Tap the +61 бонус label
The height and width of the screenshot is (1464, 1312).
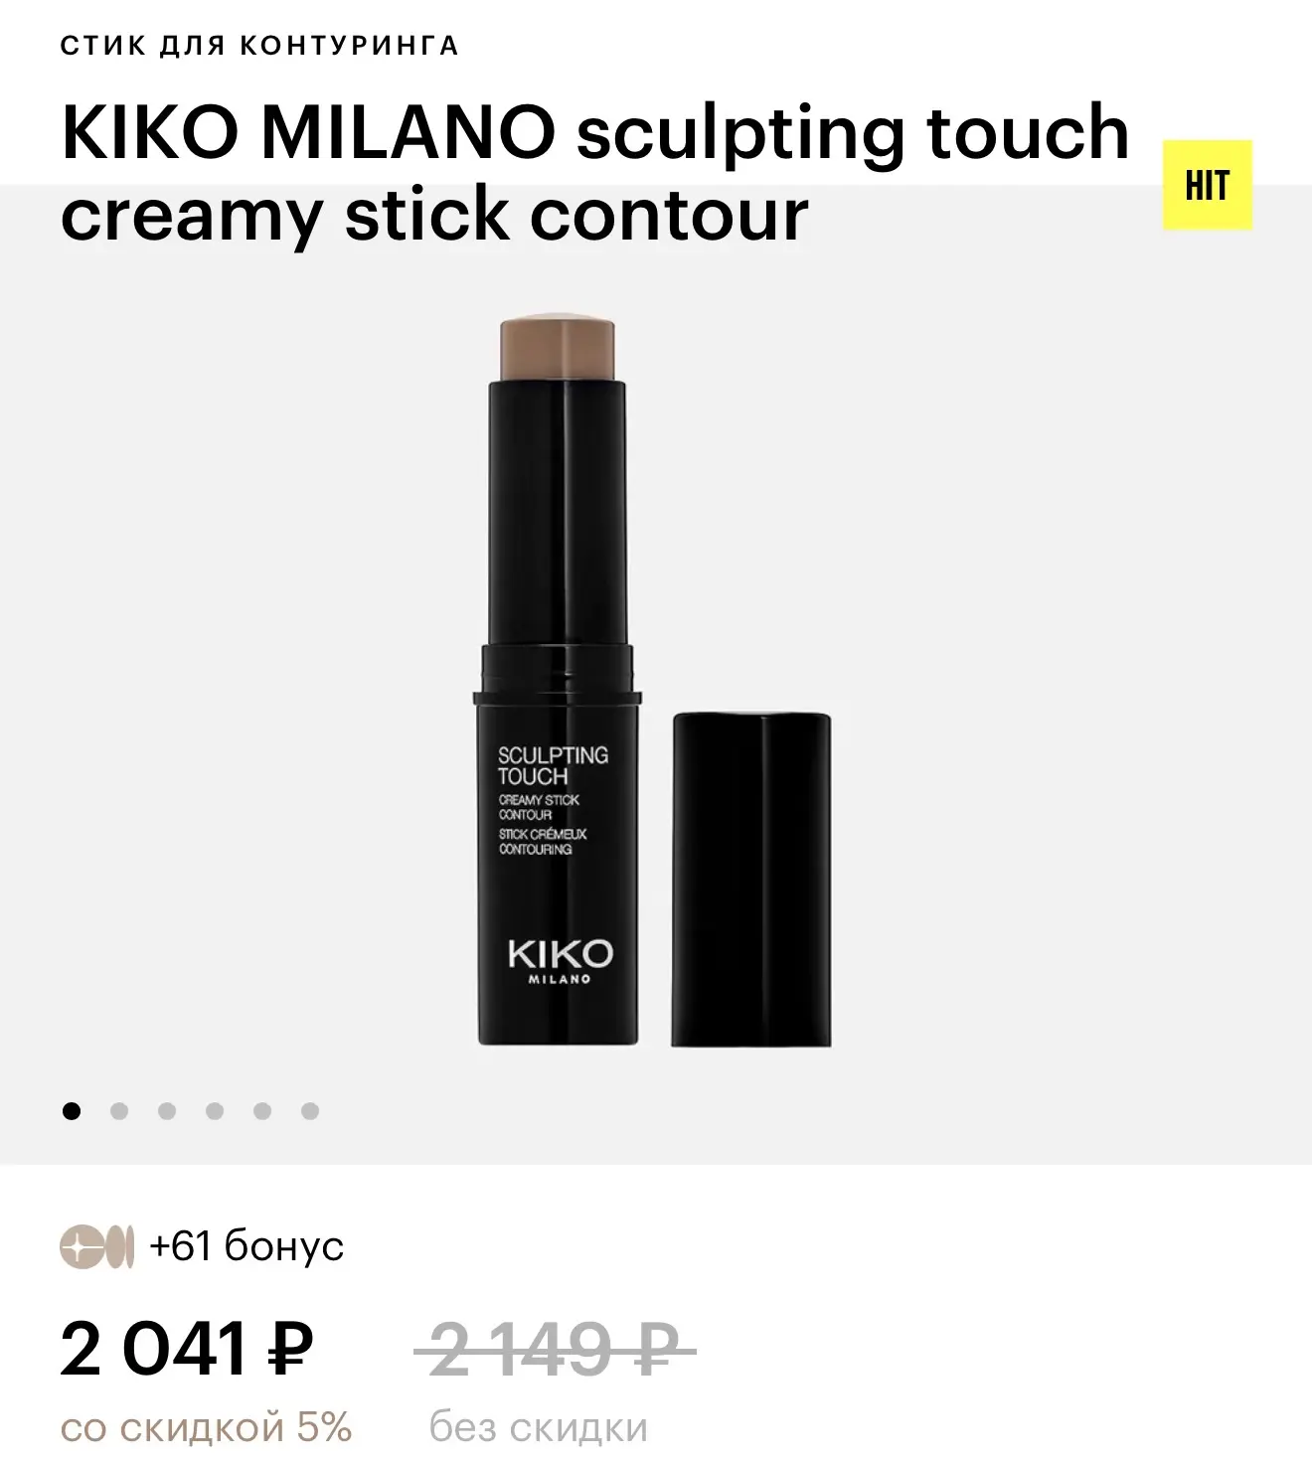click(246, 1246)
